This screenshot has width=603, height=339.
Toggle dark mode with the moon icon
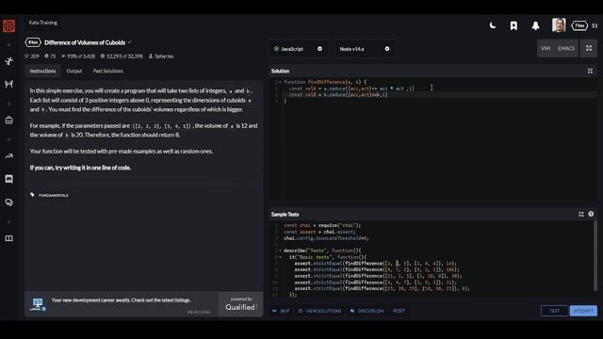pos(493,25)
